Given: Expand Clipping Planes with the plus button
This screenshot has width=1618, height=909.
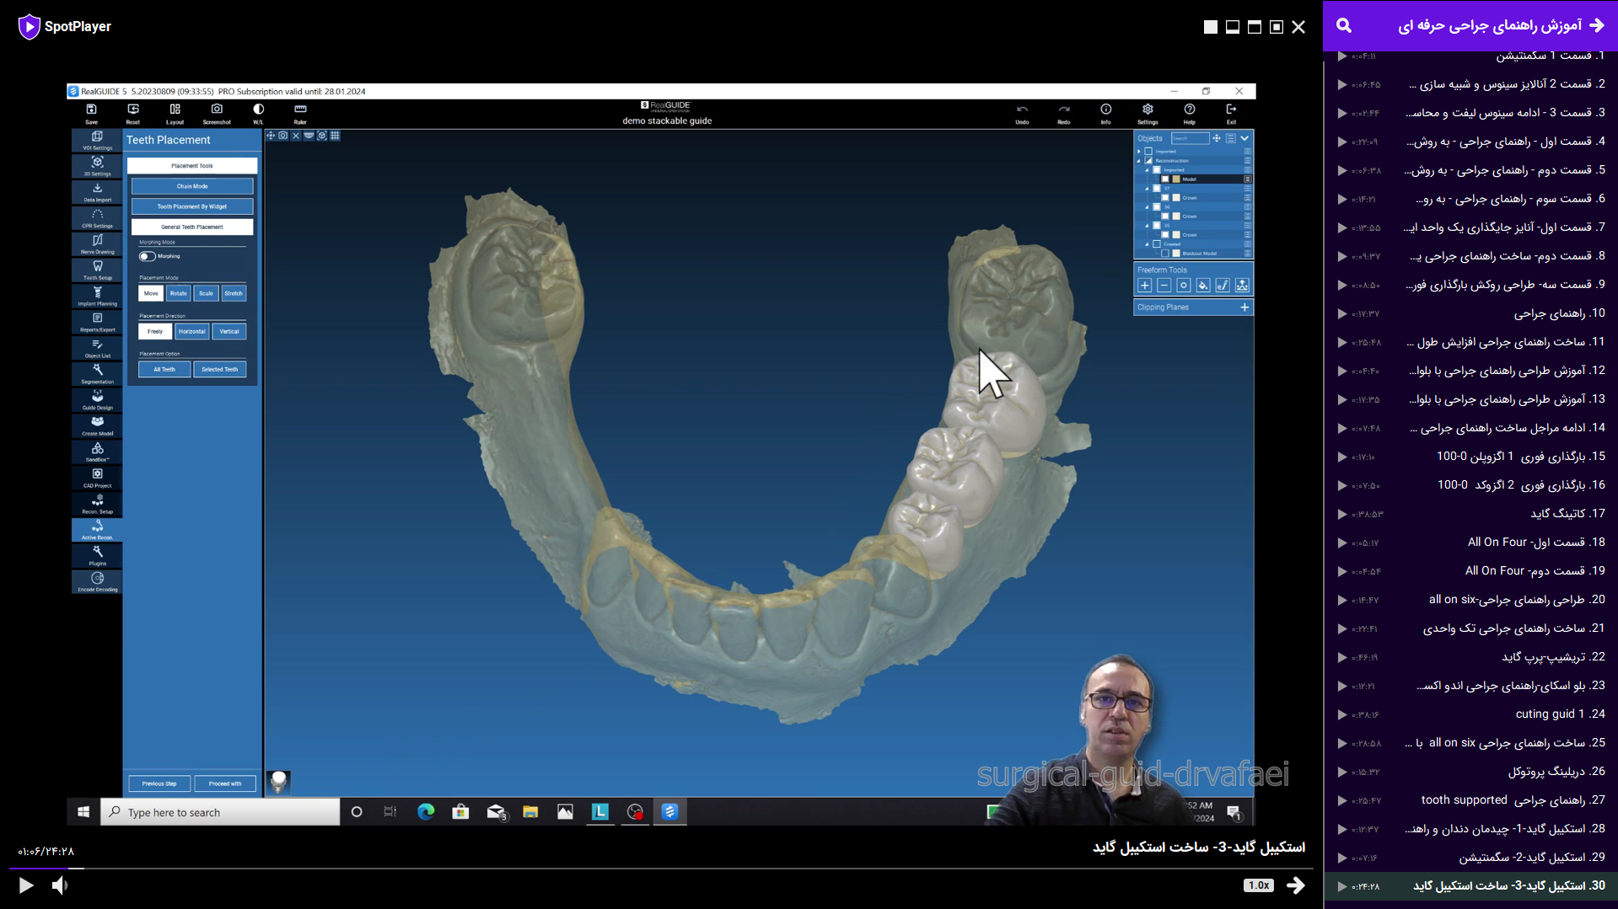Looking at the screenshot, I should click(1244, 307).
